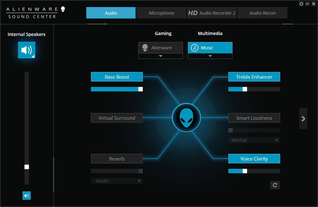
Task: Expand the Multimedia preset dropdown arrow
Action: pos(210,56)
